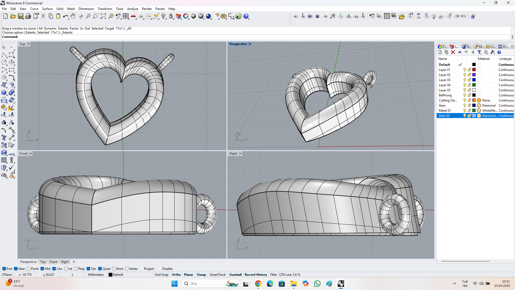The height and width of the screenshot is (290, 515).
Task: Click the Help question mark icon
Action: (246, 16)
